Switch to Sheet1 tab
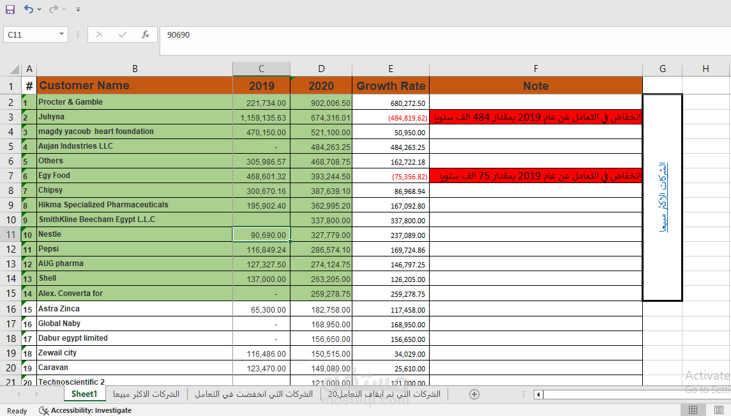 [84, 394]
